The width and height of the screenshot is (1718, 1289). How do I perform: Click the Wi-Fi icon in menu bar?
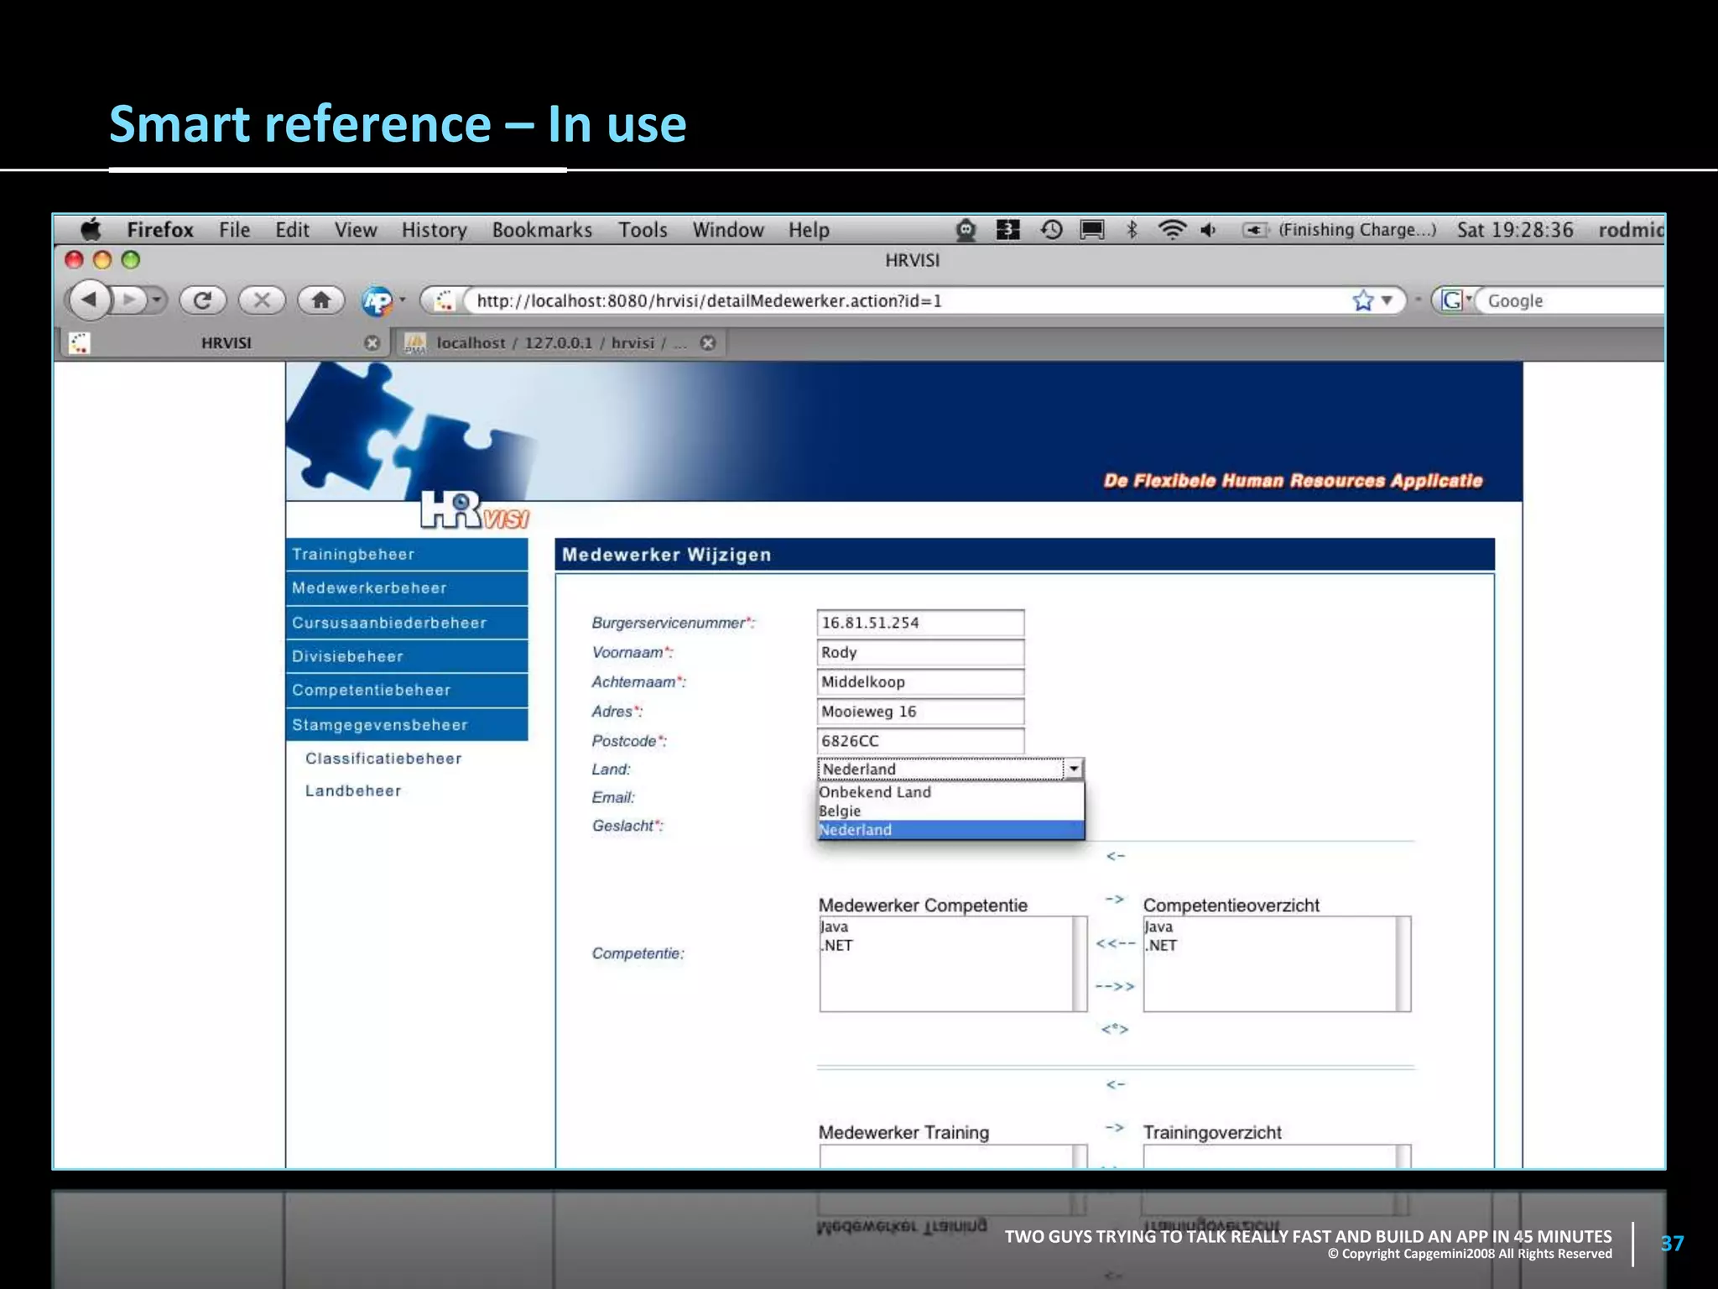1171,229
